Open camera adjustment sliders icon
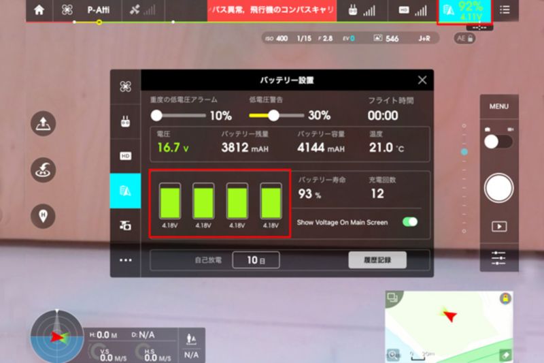 click(499, 258)
